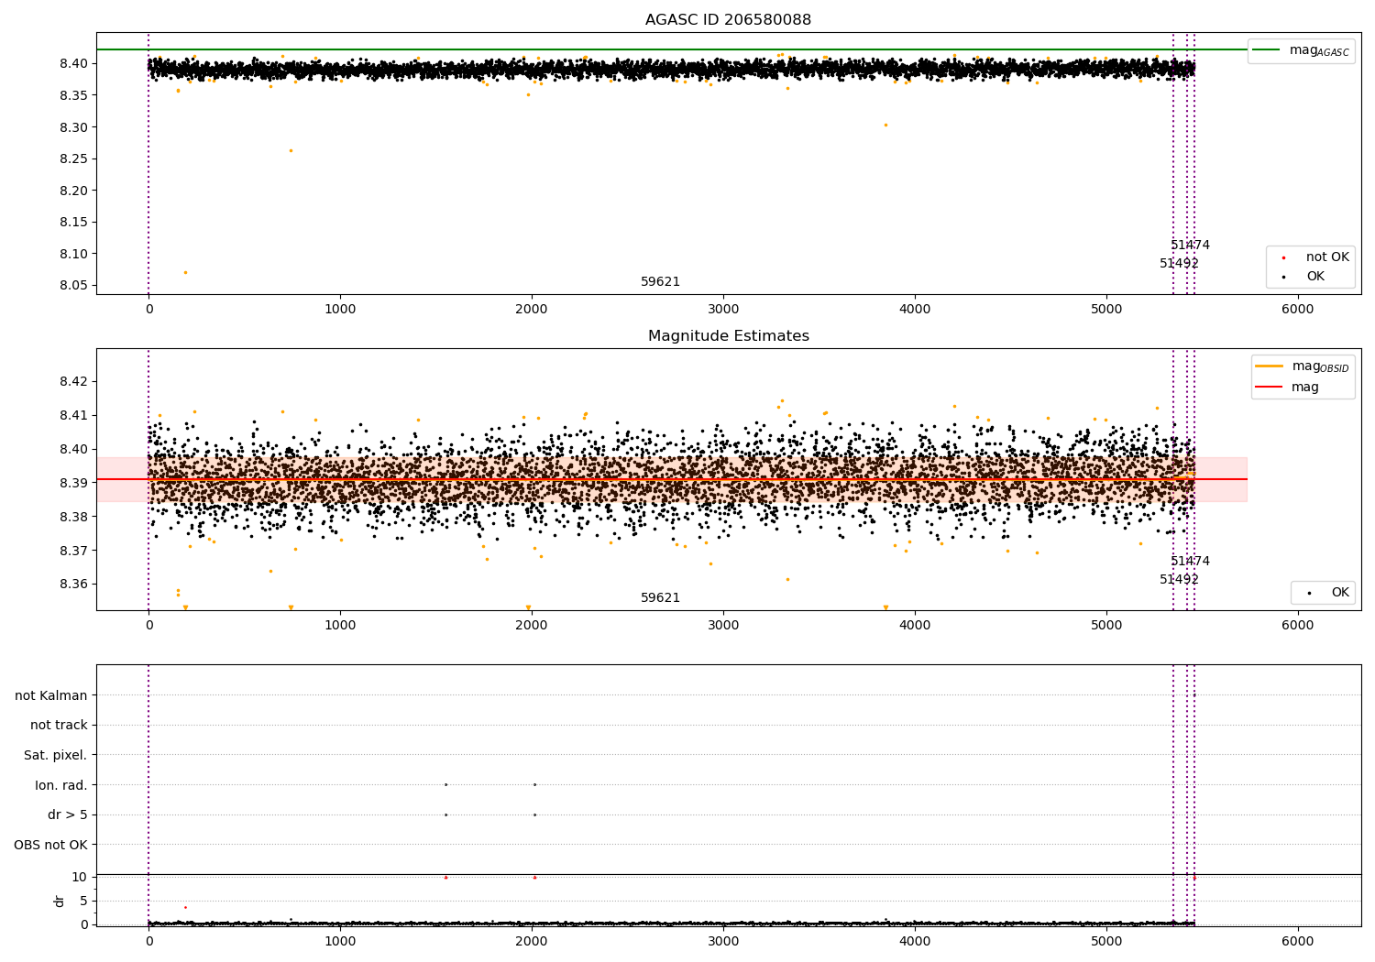
Task: Click the orange outlier near 8.26 in AGASC plot
Action: [x=291, y=150]
